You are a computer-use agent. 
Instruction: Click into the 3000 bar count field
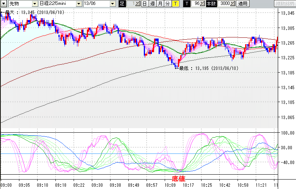[223, 4]
